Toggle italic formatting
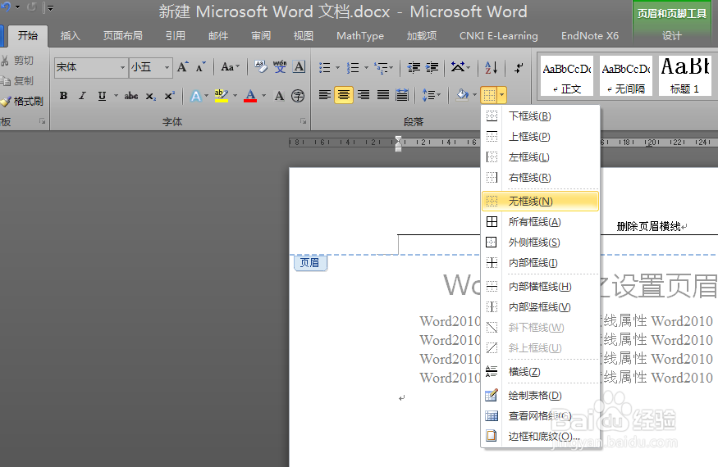The width and height of the screenshot is (718, 467). tap(82, 96)
